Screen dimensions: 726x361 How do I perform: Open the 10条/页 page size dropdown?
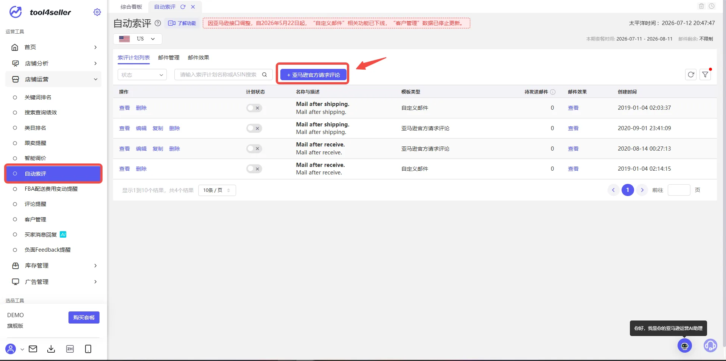tap(217, 190)
